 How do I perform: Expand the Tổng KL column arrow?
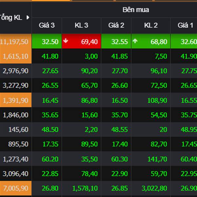tap(28, 17)
